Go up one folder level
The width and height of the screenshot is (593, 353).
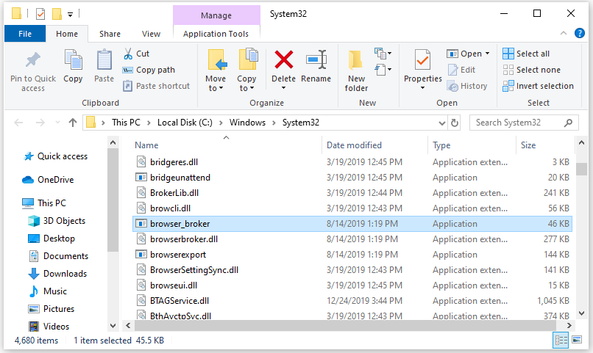coord(73,123)
